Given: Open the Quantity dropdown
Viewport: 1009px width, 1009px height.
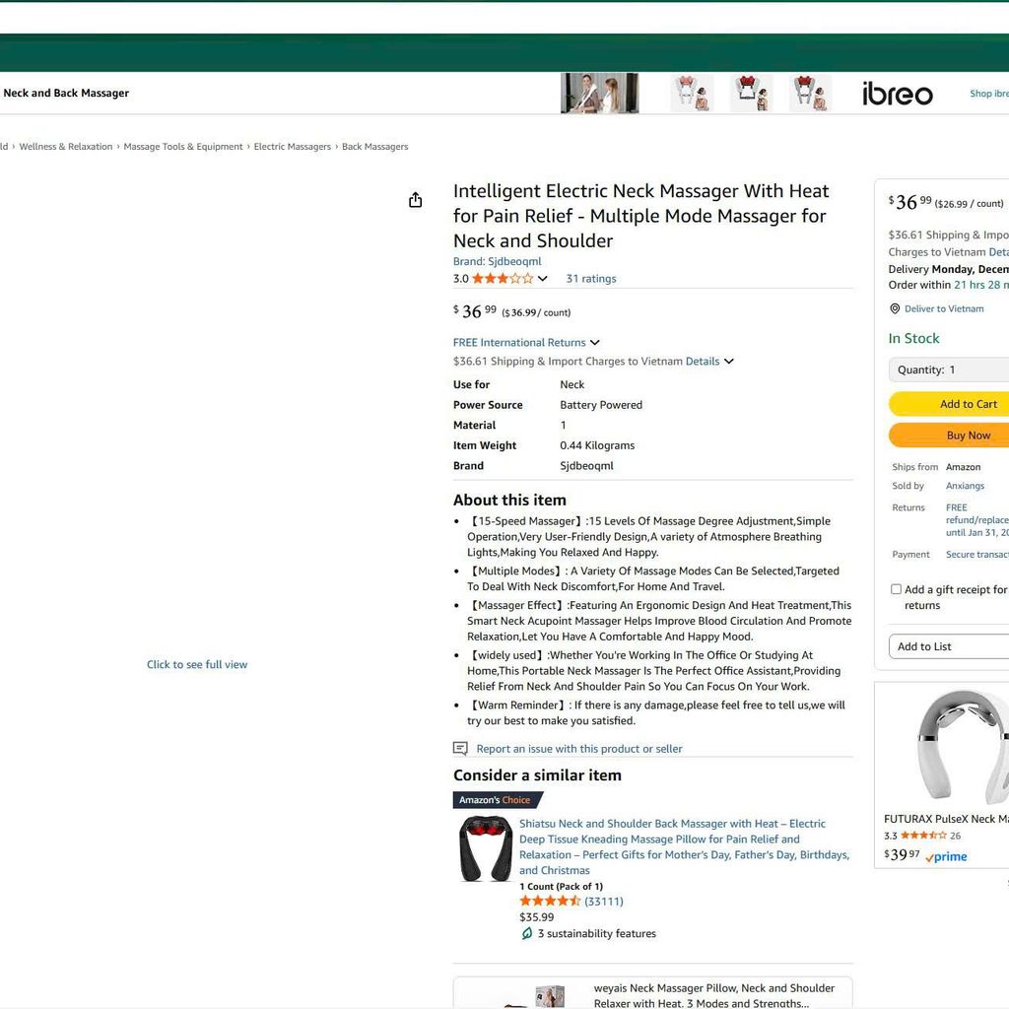Looking at the screenshot, I should [x=949, y=370].
